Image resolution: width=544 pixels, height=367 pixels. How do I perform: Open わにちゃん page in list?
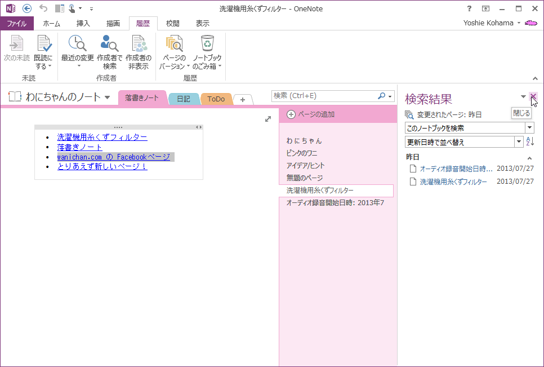tap(304, 140)
